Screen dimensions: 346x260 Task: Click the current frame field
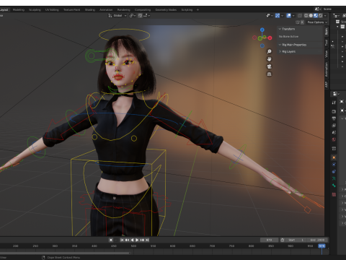[x=269, y=240]
